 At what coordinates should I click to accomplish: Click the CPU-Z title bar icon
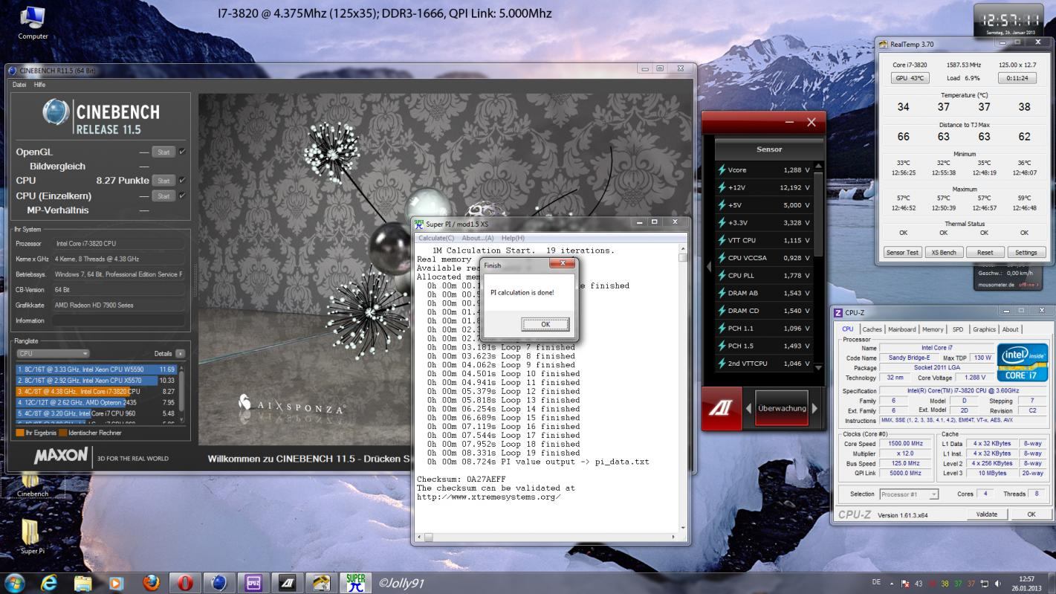click(x=839, y=312)
